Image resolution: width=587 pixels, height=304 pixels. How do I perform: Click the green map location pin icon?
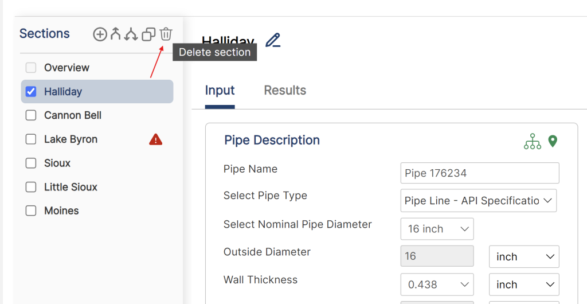coord(553,141)
